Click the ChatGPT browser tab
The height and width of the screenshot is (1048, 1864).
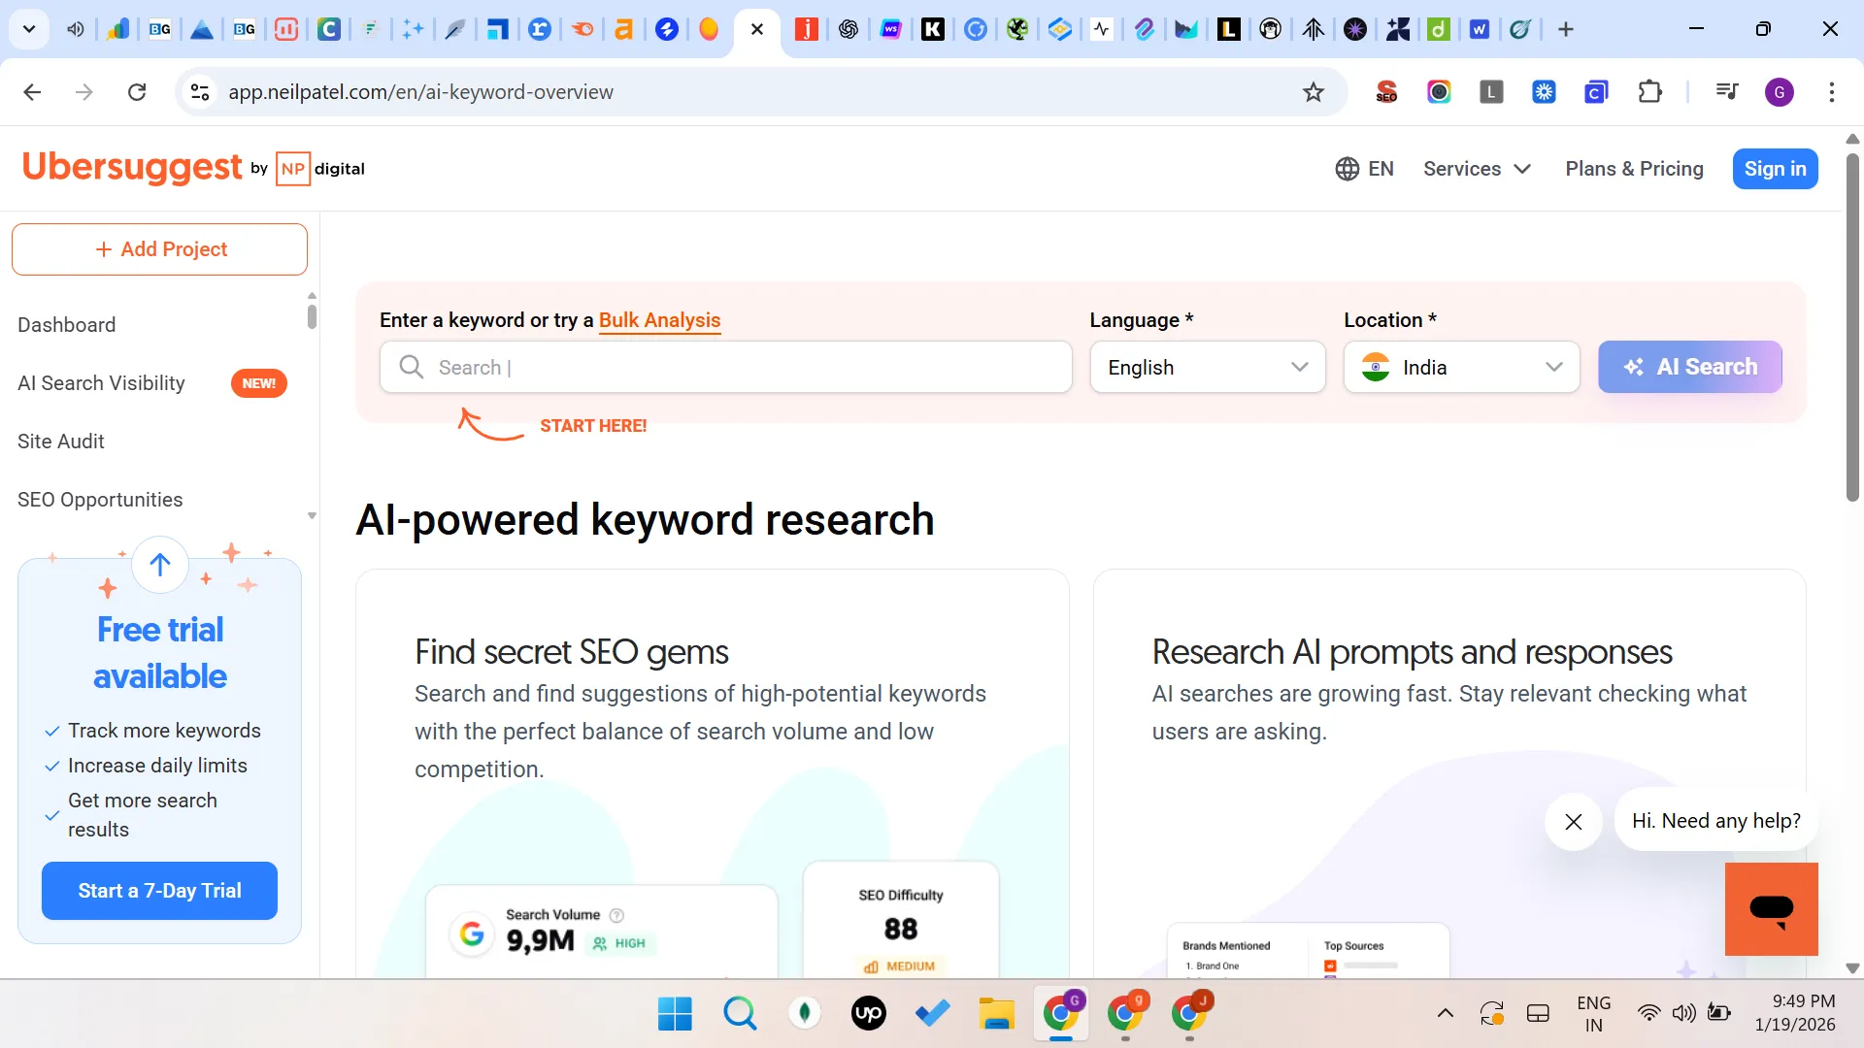tap(848, 29)
